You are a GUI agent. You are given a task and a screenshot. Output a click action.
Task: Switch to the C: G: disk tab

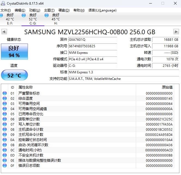coord(33,17)
